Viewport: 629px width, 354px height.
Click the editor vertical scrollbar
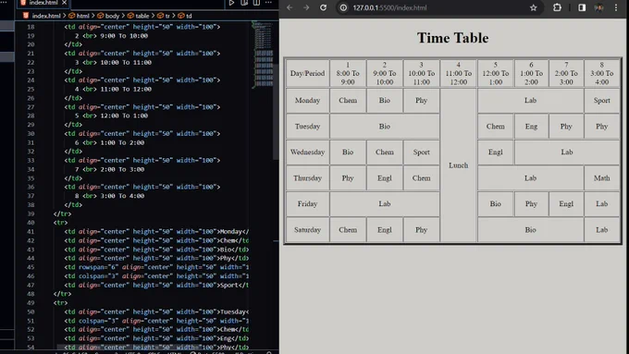pyautogui.click(x=276, y=112)
